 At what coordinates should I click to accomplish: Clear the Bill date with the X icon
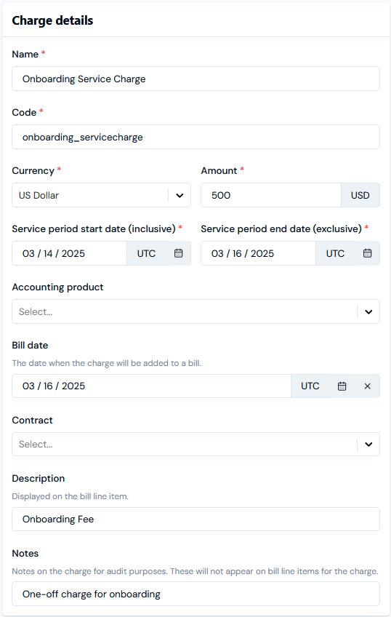tap(368, 386)
